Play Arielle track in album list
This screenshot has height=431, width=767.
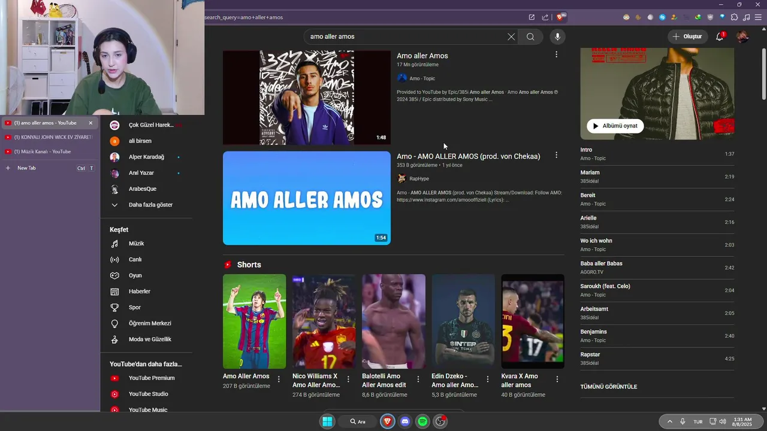[x=657, y=222]
